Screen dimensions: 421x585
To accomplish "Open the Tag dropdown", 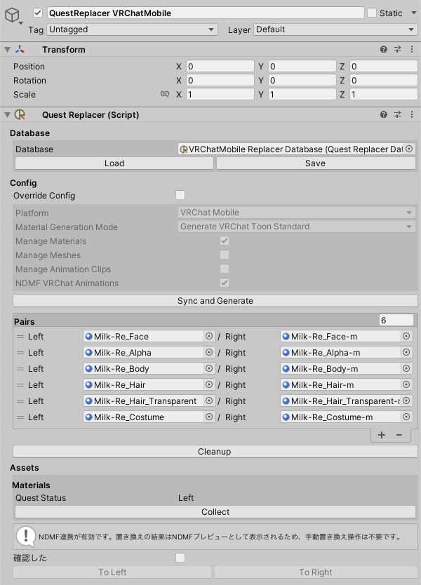I will tap(133, 29).
